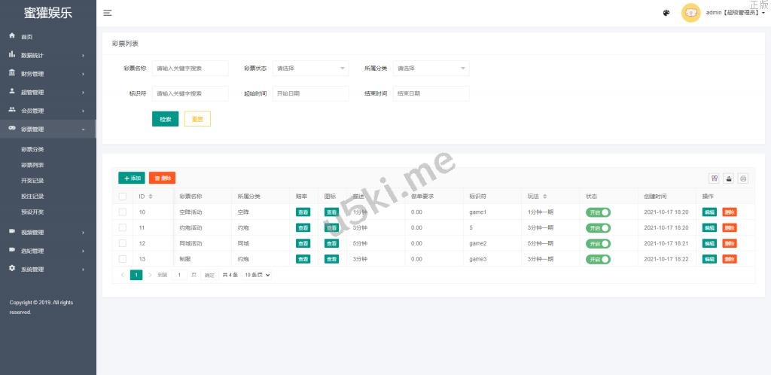Click the green 添加 add button

tap(132, 178)
